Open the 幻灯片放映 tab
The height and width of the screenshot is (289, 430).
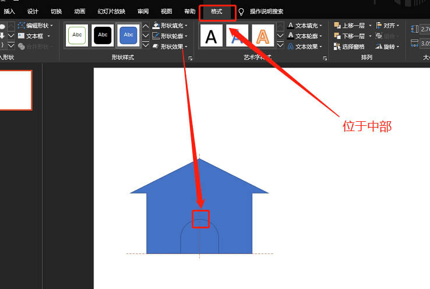pos(111,12)
